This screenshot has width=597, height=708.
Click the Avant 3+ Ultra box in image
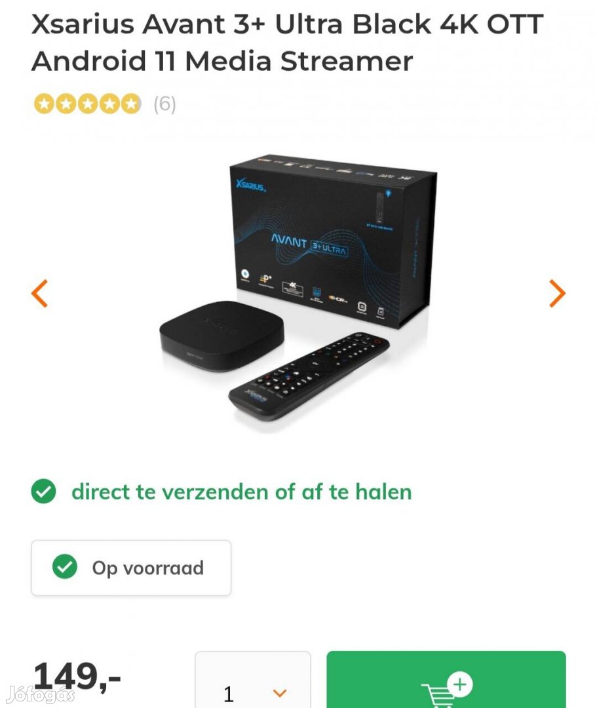(333, 241)
